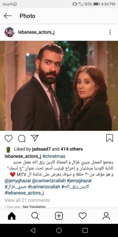The image size is (118, 237).
Task: Open comments via speech bubble icon
Action: [22, 138]
